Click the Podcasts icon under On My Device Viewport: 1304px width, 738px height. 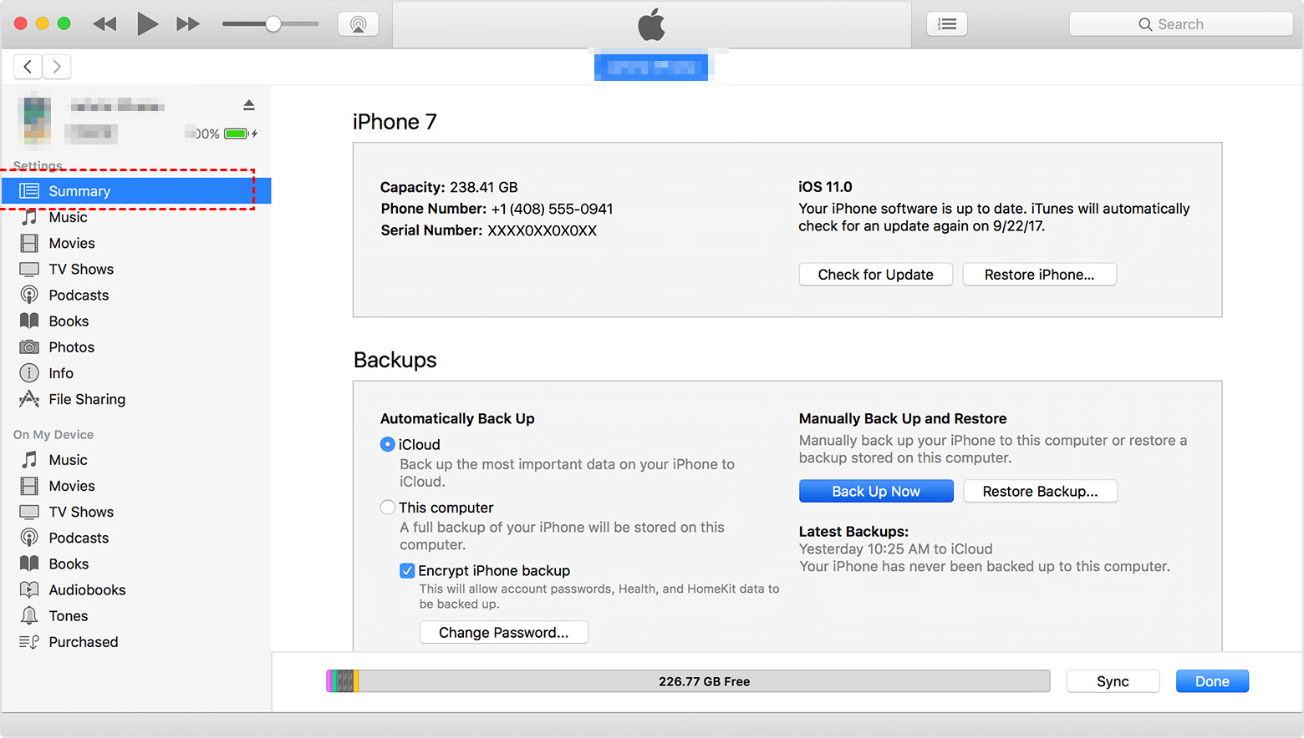(x=29, y=537)
